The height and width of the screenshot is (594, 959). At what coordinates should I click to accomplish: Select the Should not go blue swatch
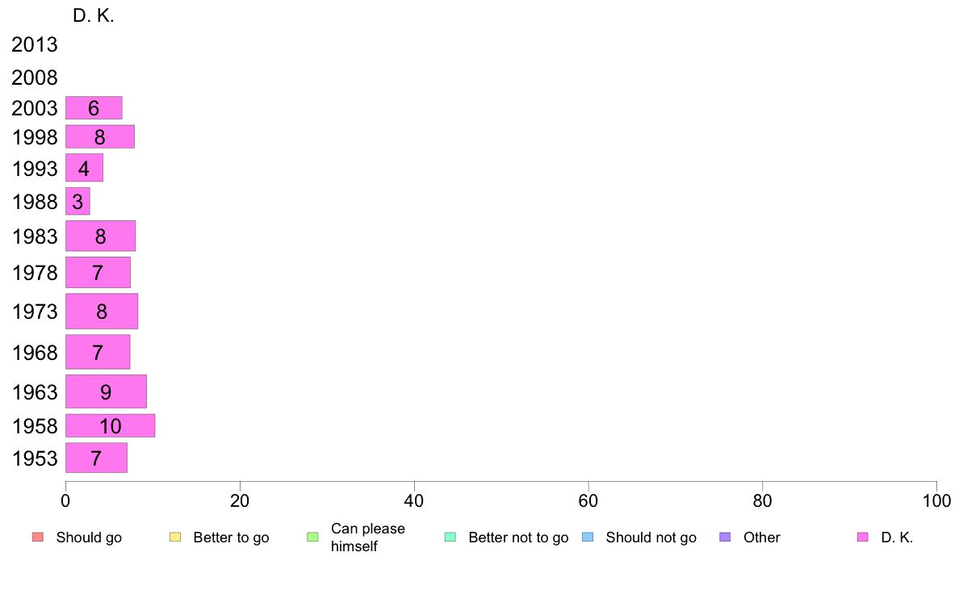(588, 538)
